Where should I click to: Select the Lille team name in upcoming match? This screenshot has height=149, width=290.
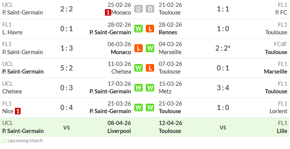[282, 131]
